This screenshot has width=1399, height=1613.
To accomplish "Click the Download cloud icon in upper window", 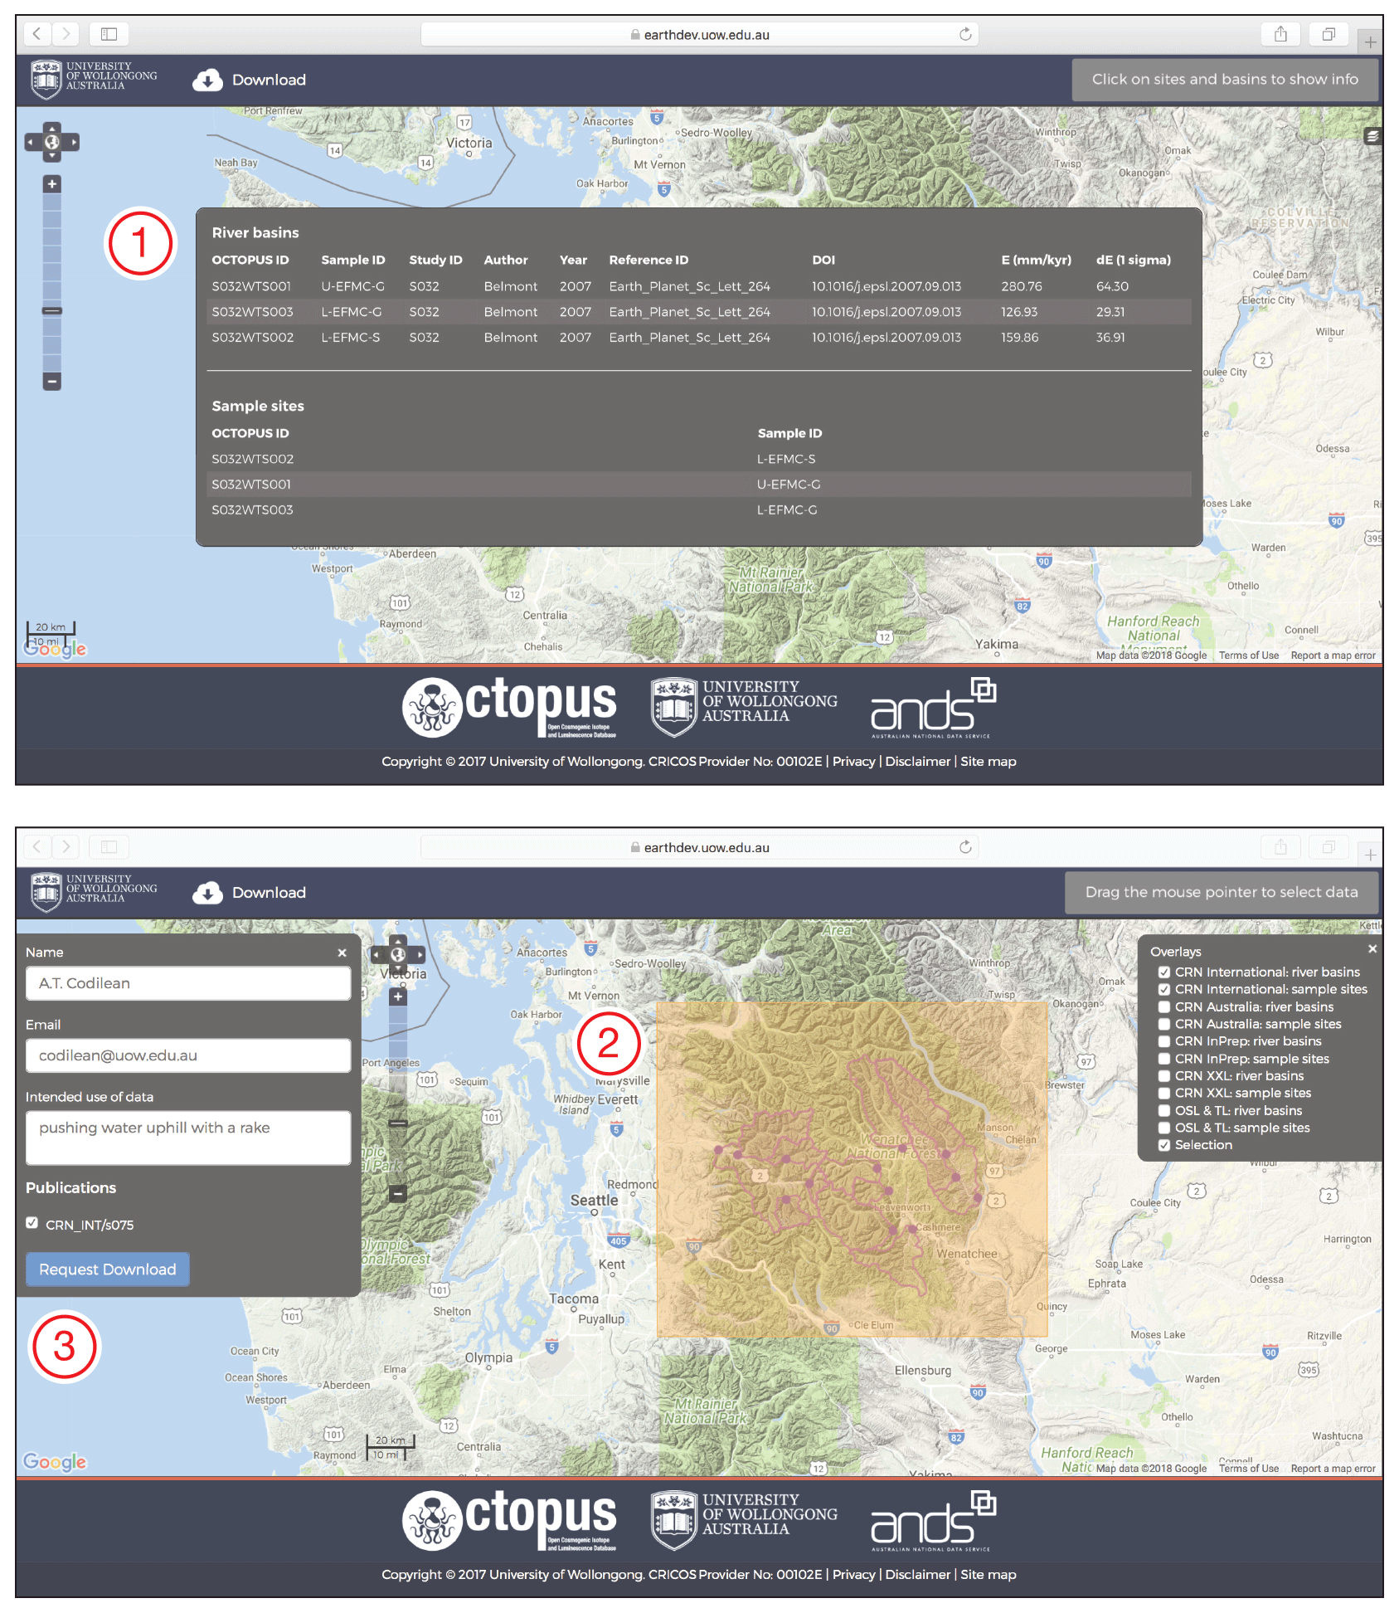I will tap(207, 80).
